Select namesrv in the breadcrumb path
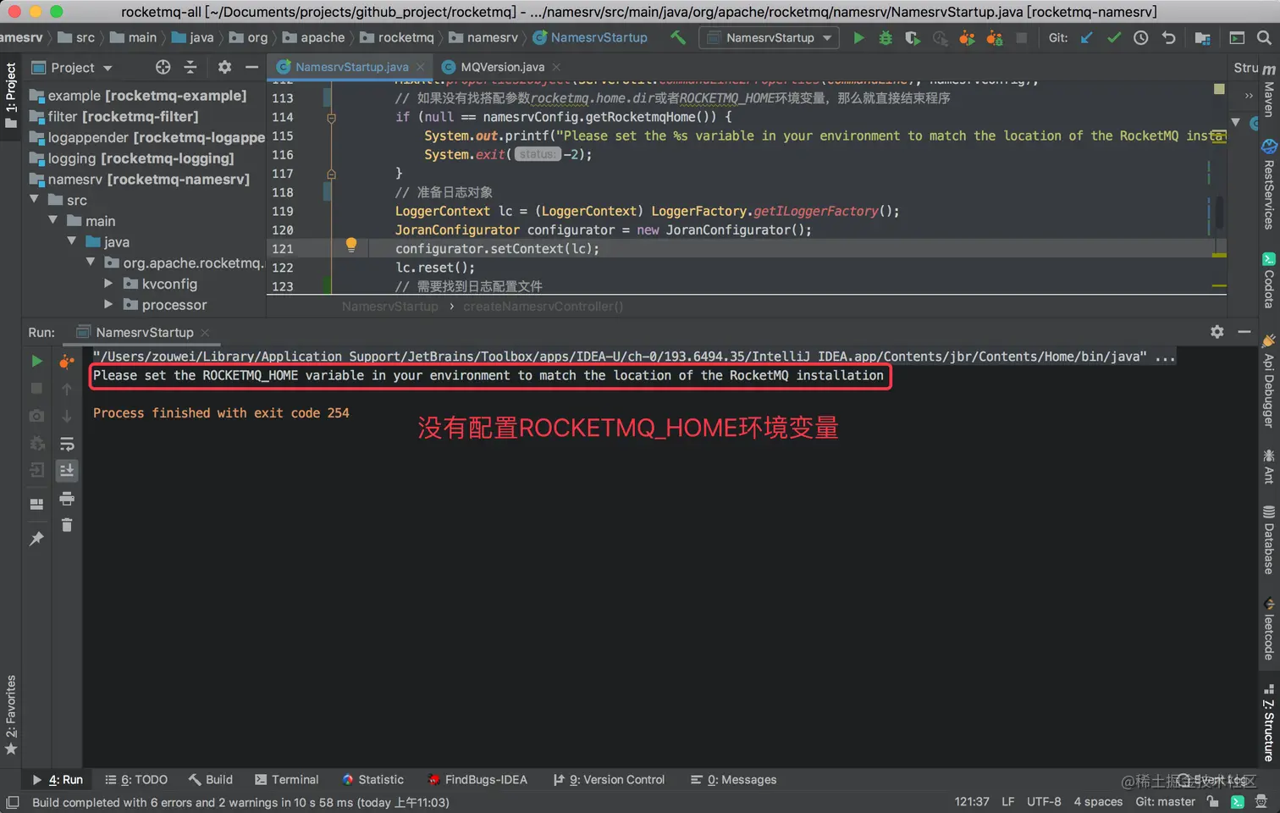Image resolution: width=1280 pixels, height=813 pixels. [x=483, y=37]
